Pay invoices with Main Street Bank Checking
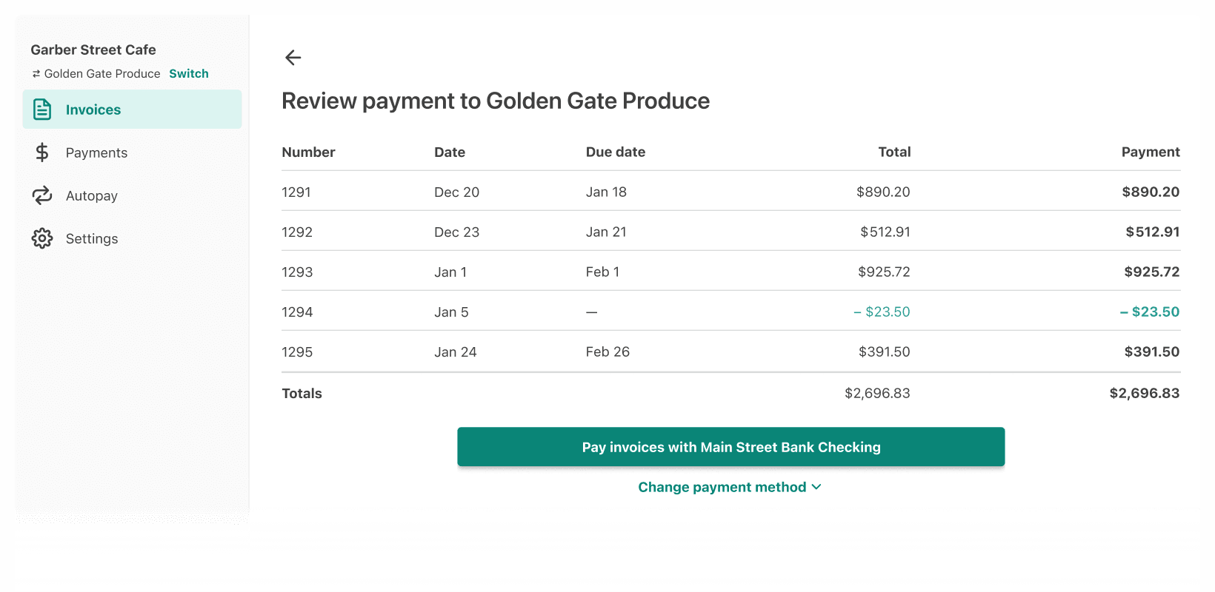1215x592 pixels. click(x=730, y=447)
